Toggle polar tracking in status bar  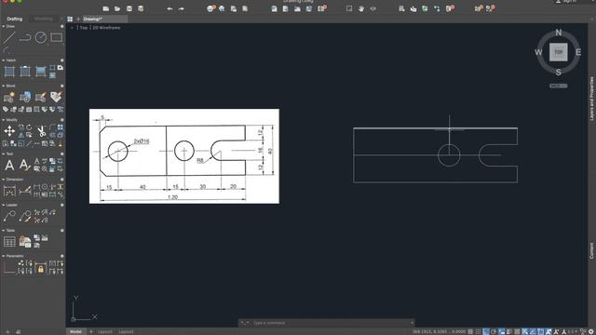[494, 331]
